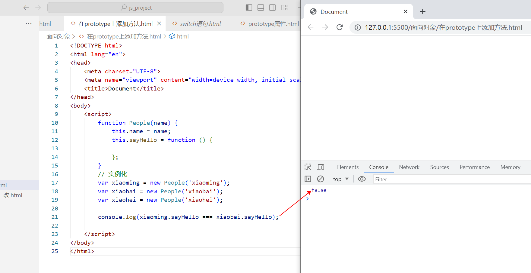Reload the browser page
Image resolution: width=531 pixels, height=273 pixels.
pyautogui.click(x=340, y=27)
